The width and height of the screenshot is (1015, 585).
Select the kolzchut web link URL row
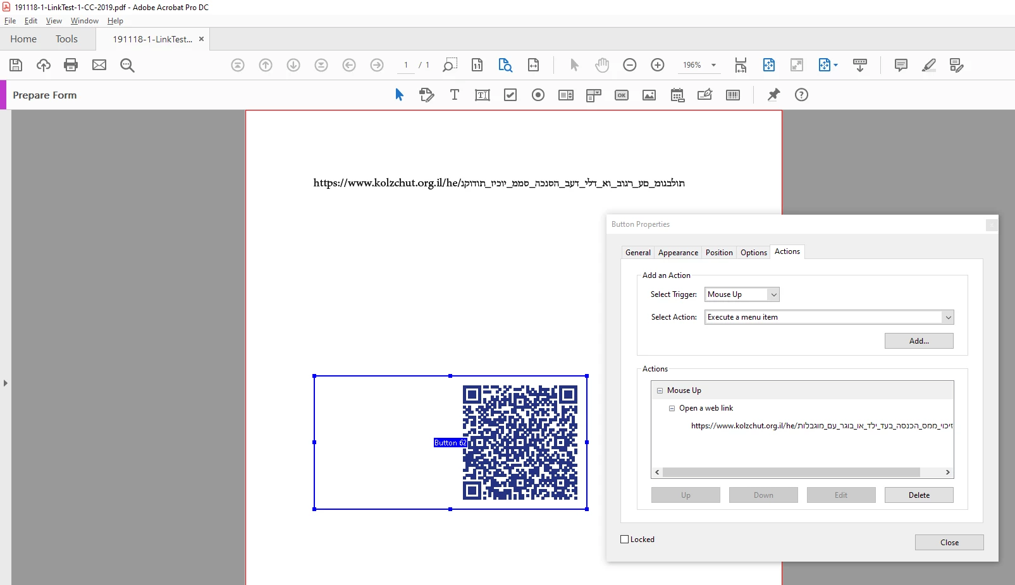tap(821, 426)
